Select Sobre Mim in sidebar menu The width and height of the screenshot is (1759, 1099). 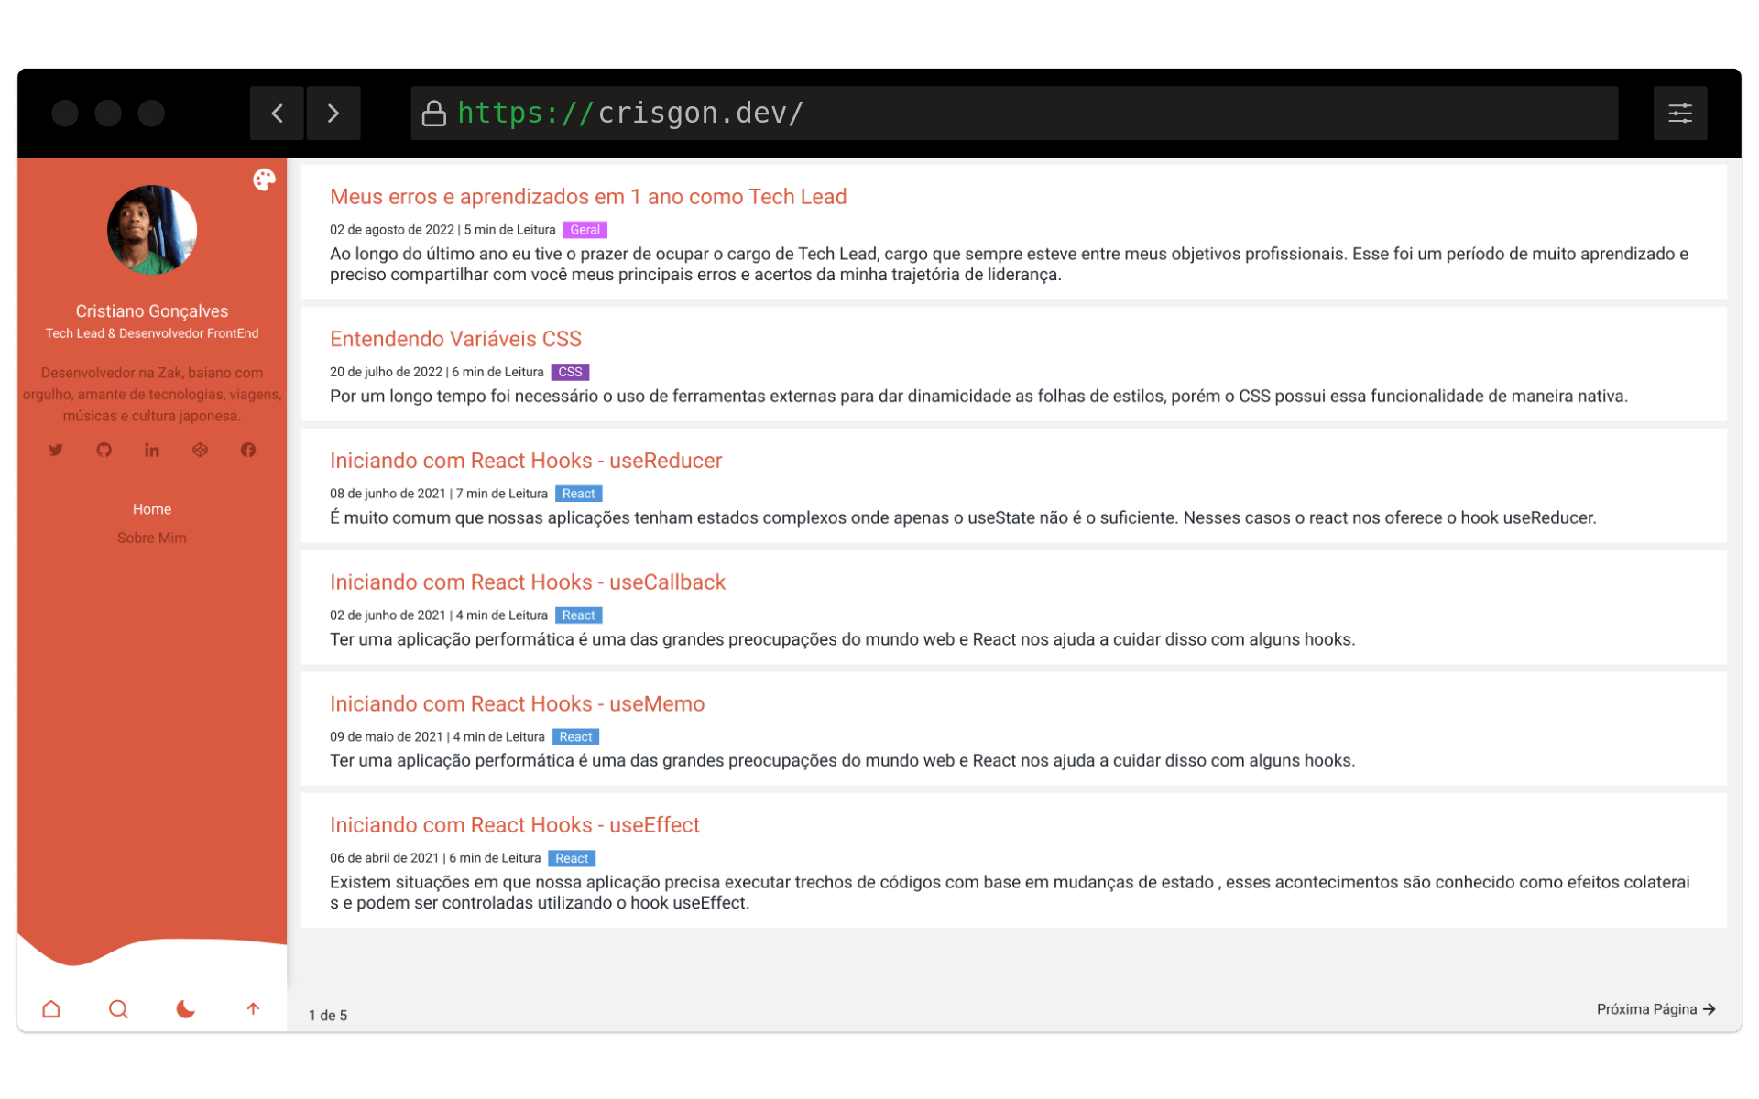(x=152, y=538)
